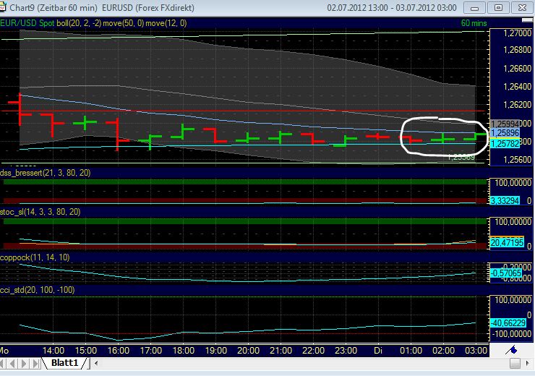Click the 20,47195 stochastic value
Image resolution: width=535 pixels, height=376 pixels.
click(x=507, y=243)
